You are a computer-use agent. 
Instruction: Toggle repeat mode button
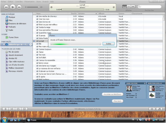(x=18, y=109)
